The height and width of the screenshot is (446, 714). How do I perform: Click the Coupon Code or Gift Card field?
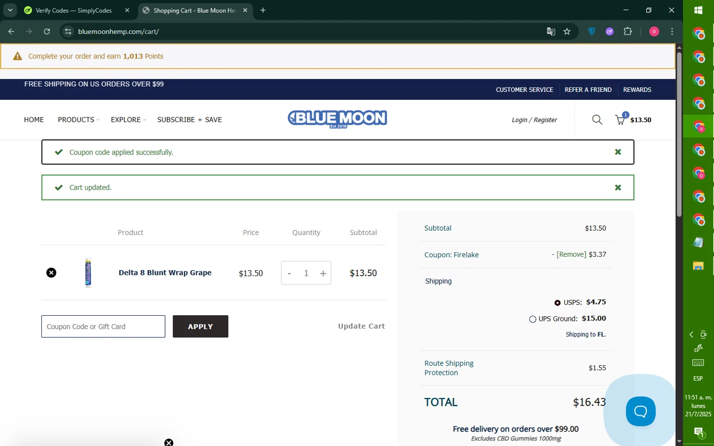pos(103,327)
